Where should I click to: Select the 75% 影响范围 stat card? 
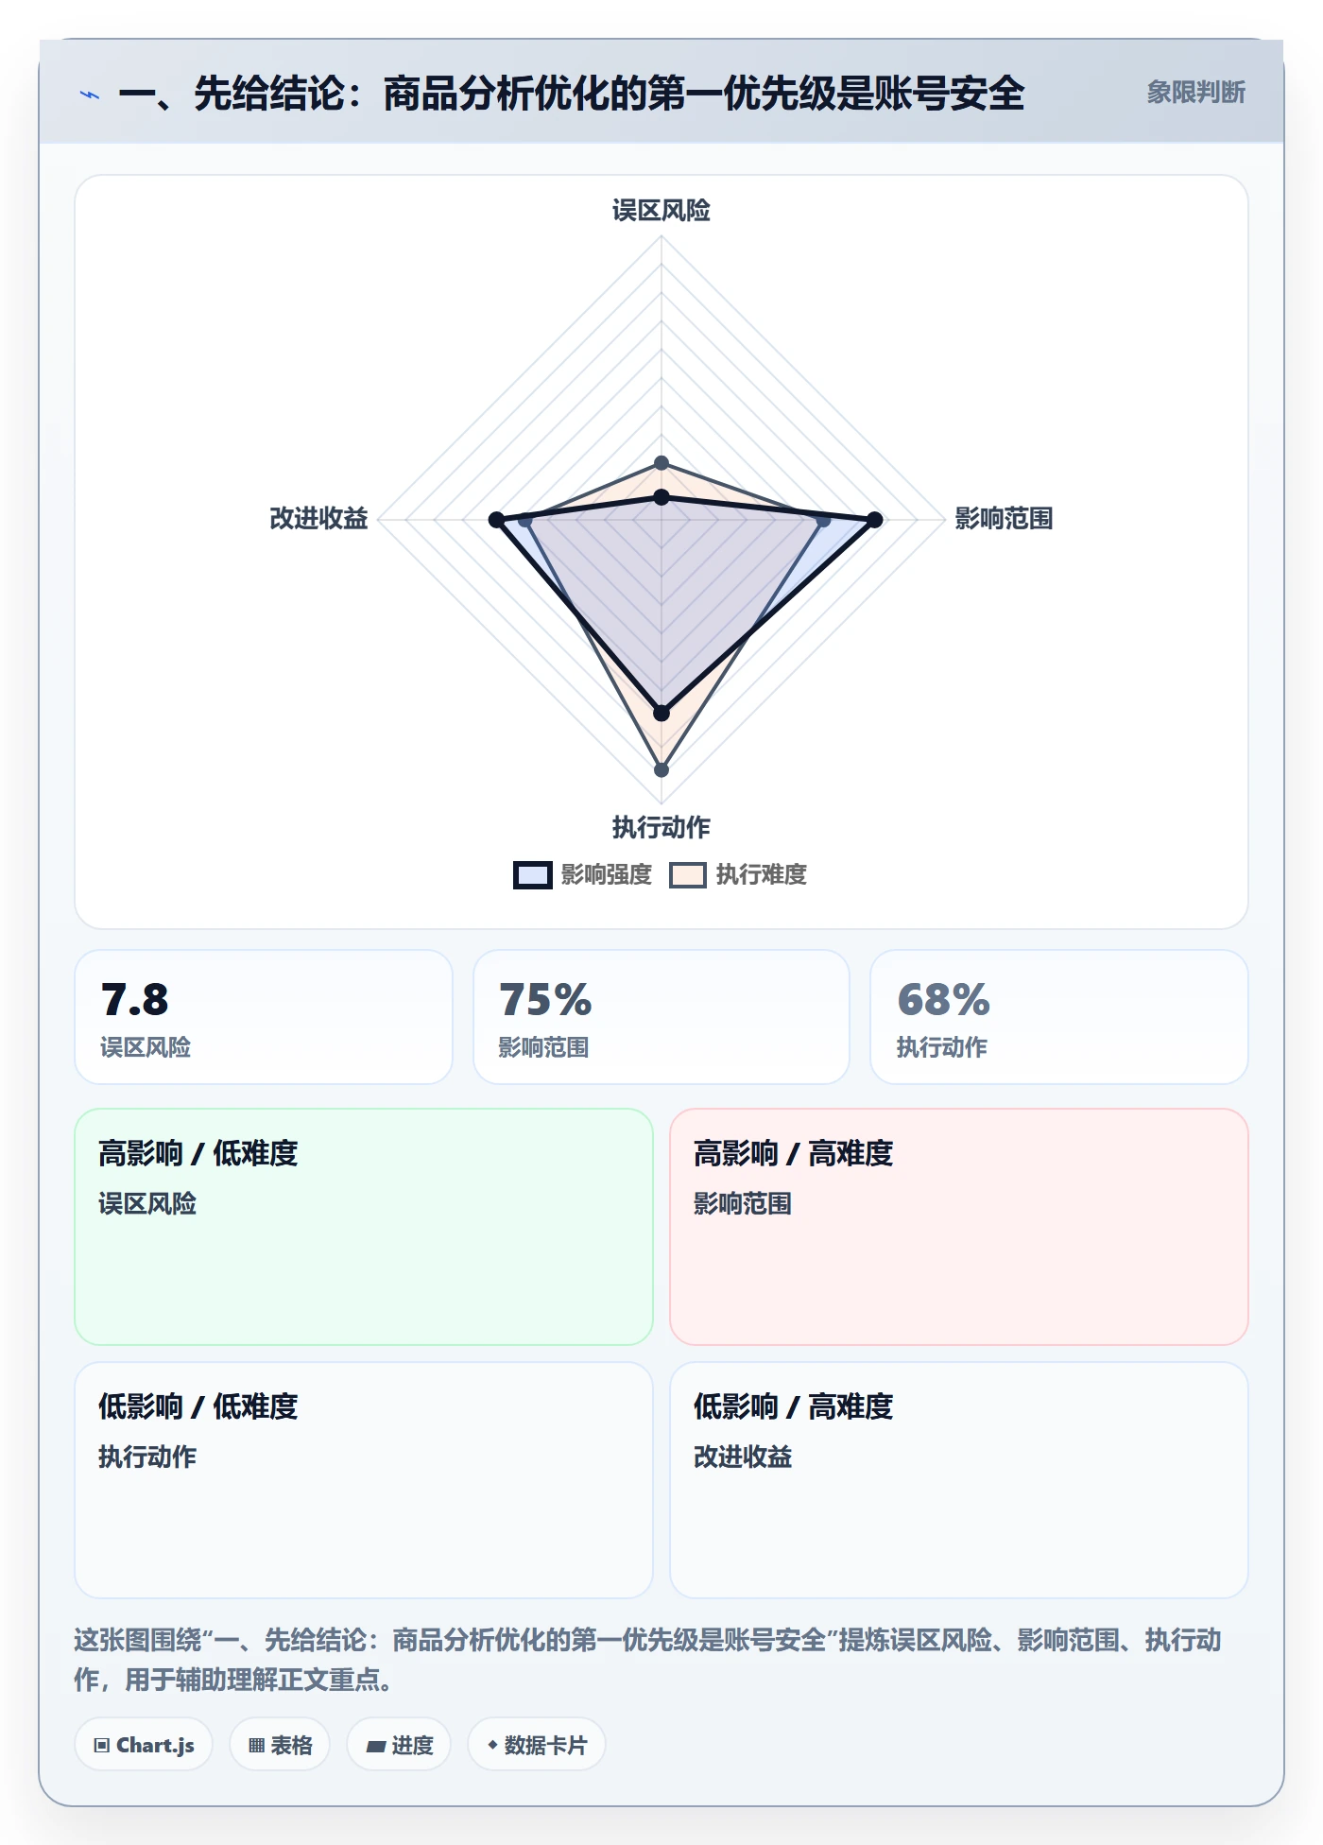661,1017
